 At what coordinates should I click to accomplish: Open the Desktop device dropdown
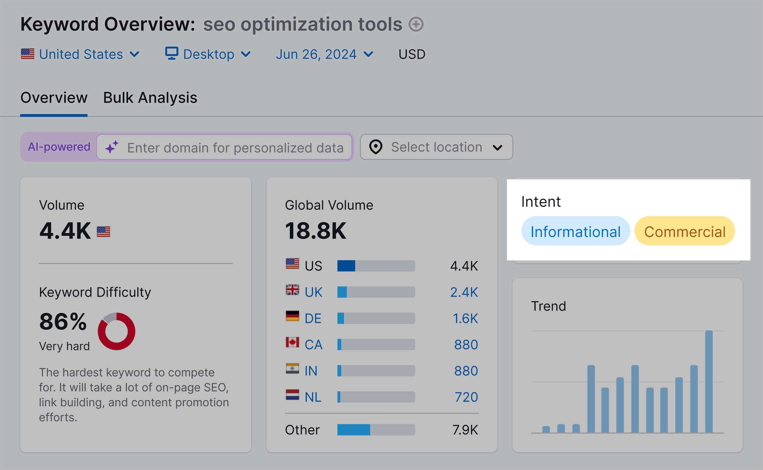click(208, 54)
